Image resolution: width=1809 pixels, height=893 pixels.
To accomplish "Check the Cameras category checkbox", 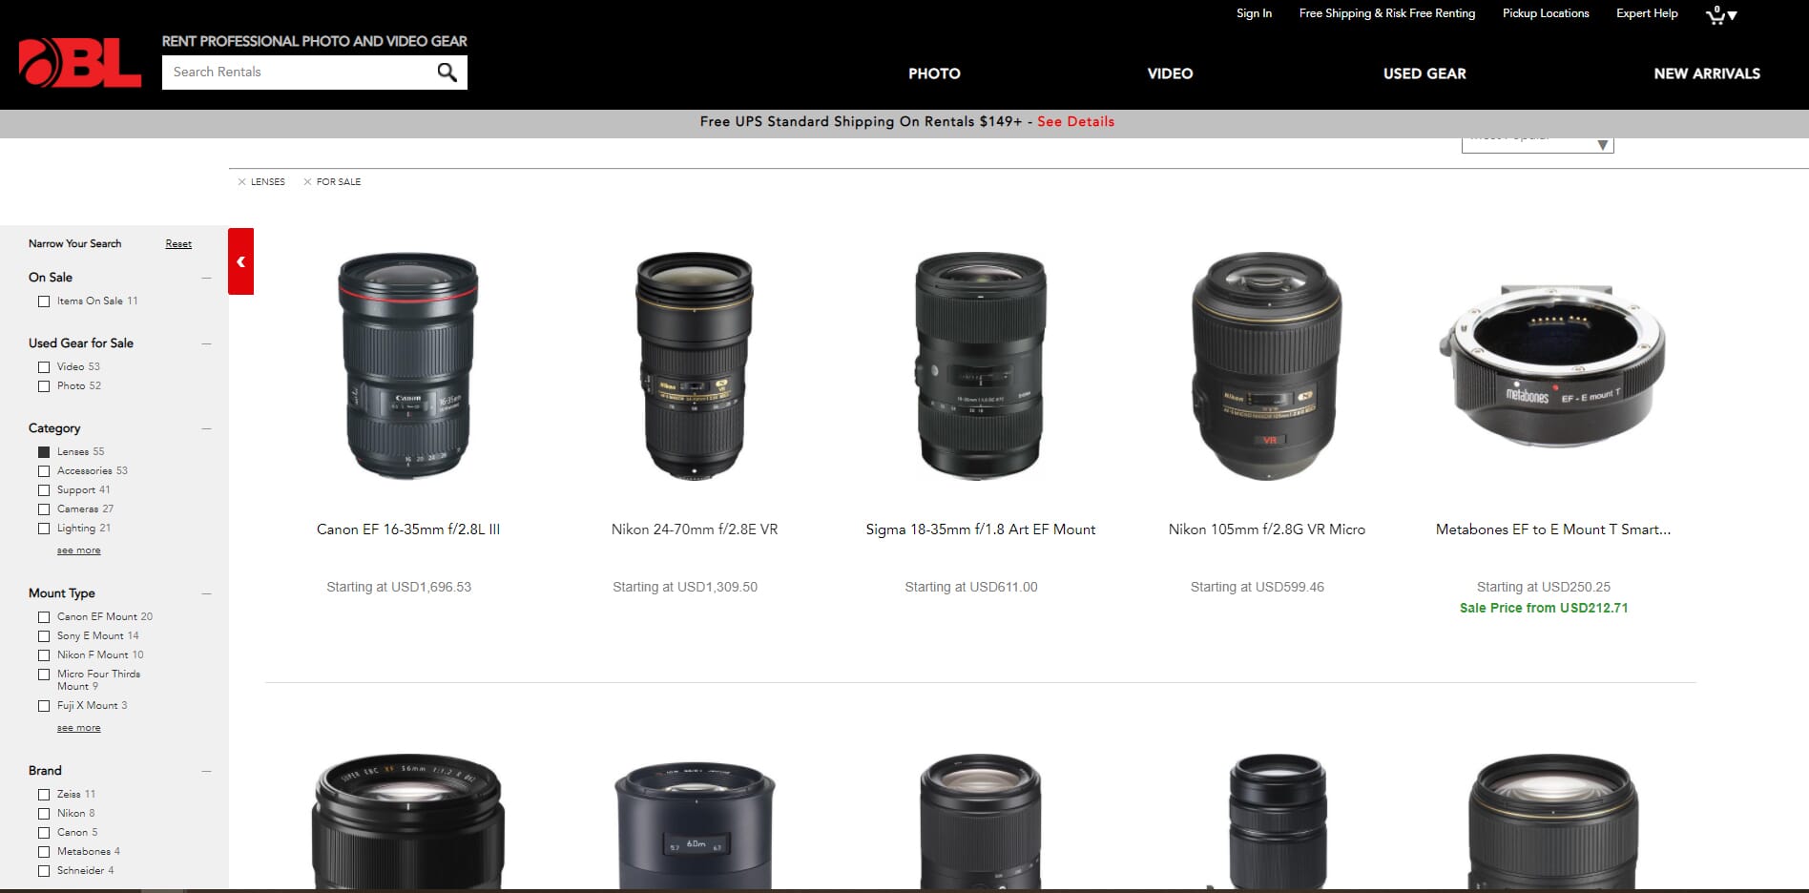I will [44, 509].
